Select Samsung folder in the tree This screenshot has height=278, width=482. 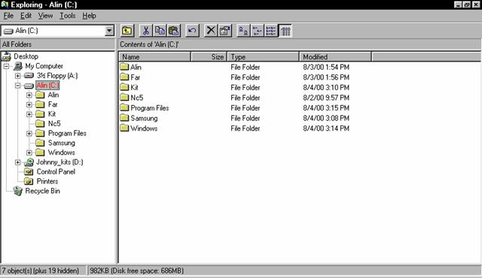tap(62, 143)
